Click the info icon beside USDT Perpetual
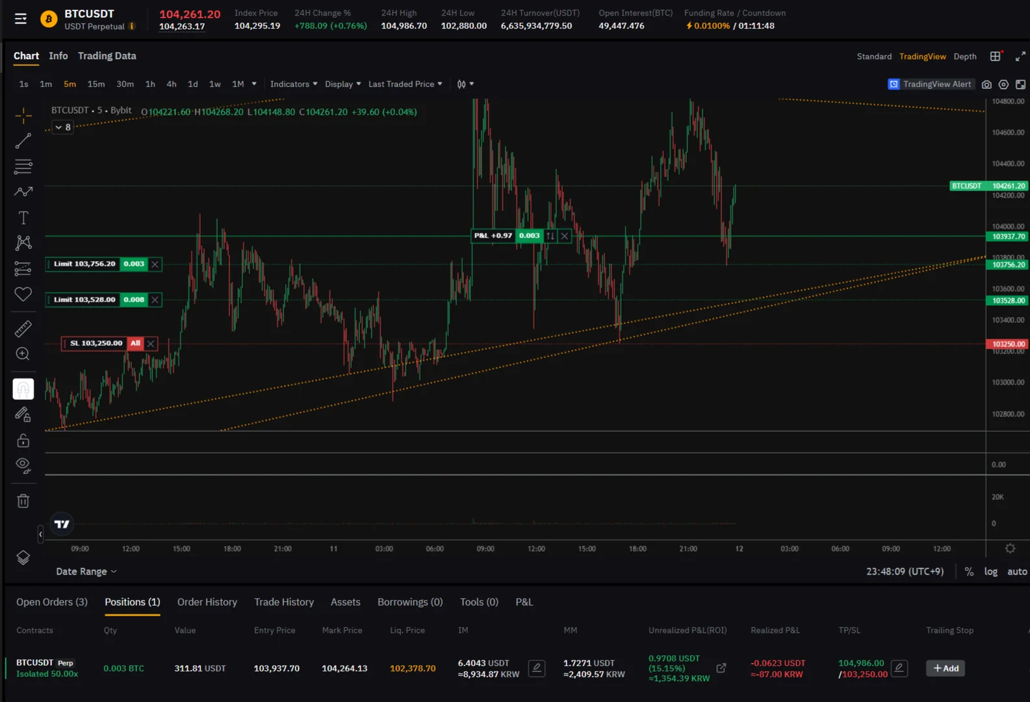 coord(132,27)
